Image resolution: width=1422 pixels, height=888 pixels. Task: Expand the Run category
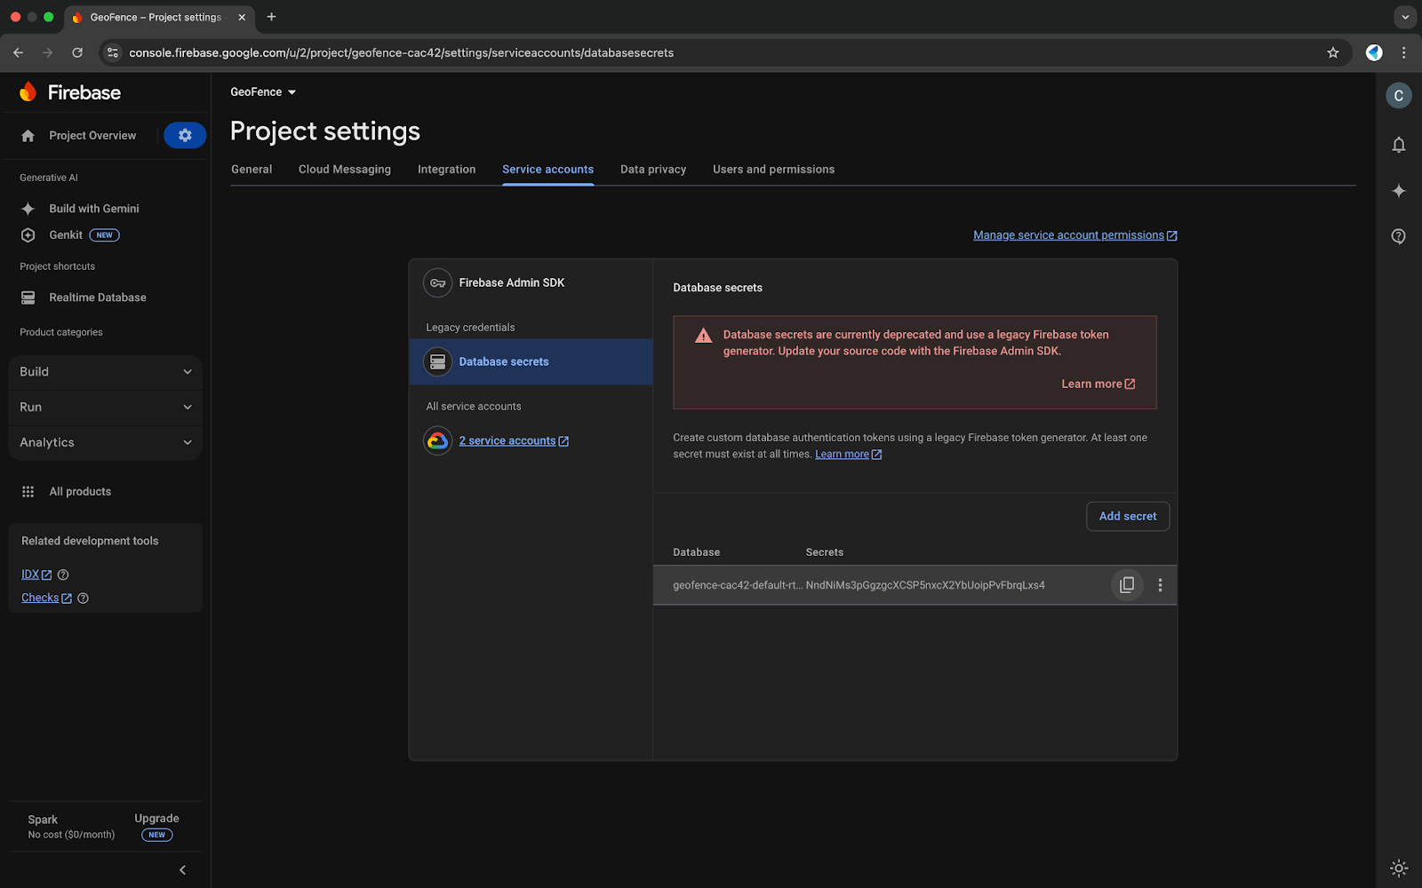(105, 408)
